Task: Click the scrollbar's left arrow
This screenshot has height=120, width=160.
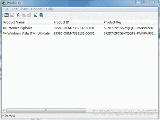Action: click(4, 110)
